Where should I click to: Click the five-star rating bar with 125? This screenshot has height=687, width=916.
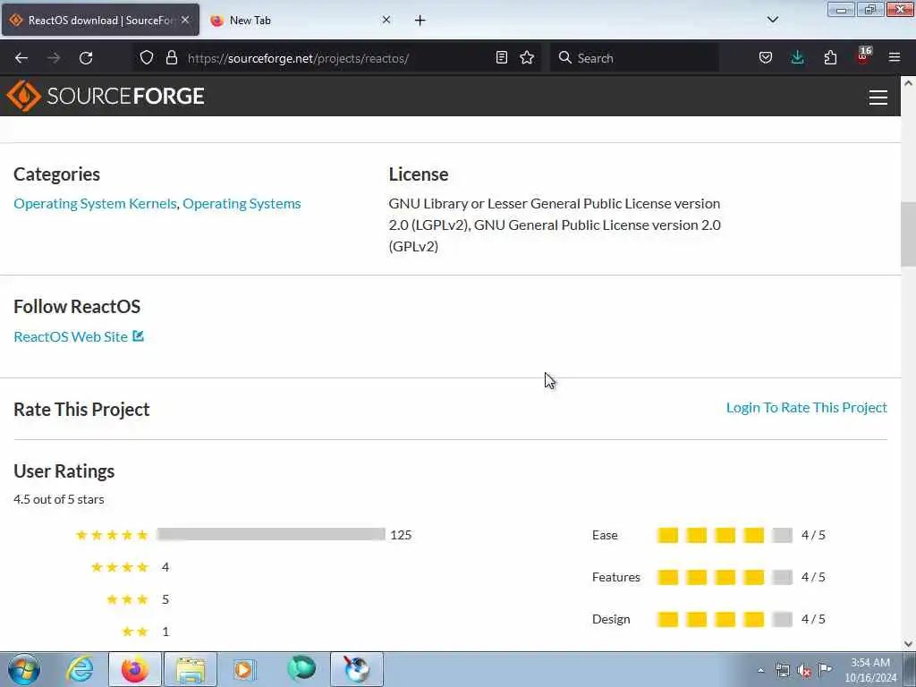271,535
